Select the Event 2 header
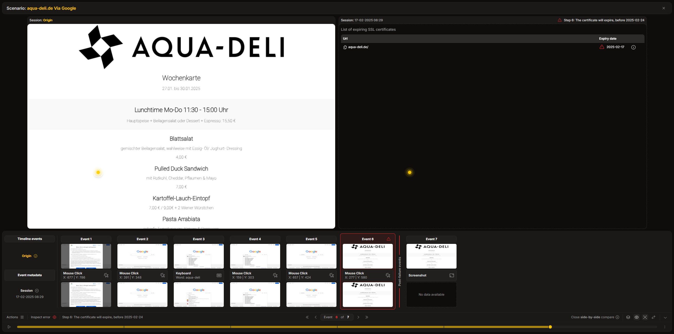674x334 pixels. [x=142, y=239]
